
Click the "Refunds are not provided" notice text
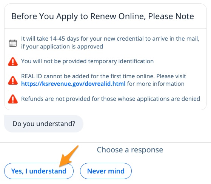coord(111,99)
